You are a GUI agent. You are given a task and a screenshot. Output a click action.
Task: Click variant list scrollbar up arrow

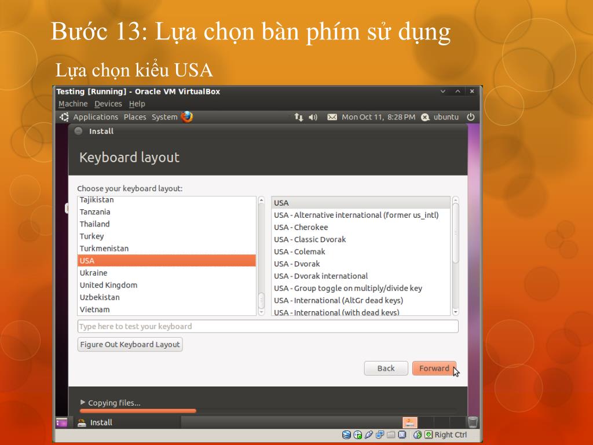tap(456, 200)
